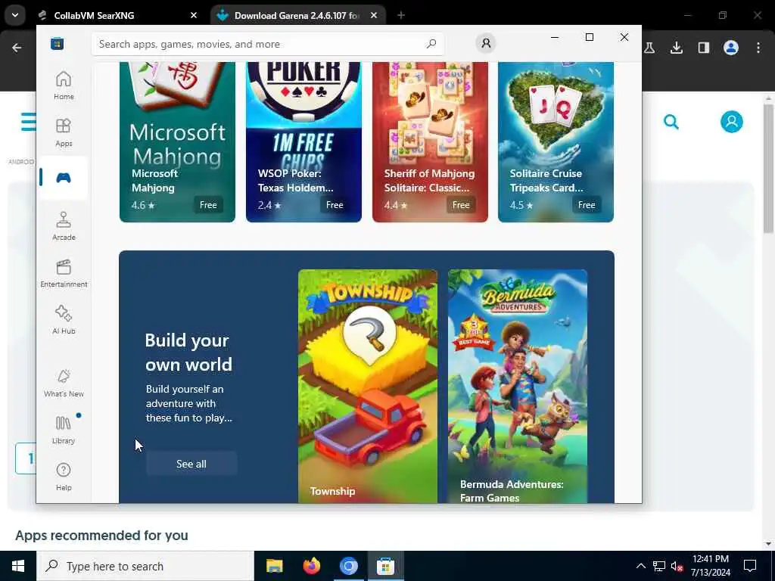Screen dimensions: 775x581
Task: Open the Windows Start menu
Action: (x=18, y=566)
